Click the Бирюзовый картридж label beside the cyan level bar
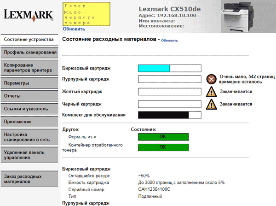 (x=86, y=68)
